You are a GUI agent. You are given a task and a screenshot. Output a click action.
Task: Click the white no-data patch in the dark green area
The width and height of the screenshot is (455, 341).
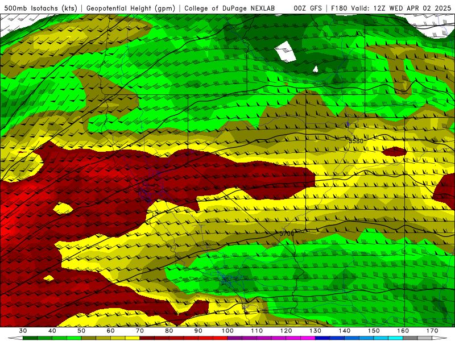pos(286,52)
